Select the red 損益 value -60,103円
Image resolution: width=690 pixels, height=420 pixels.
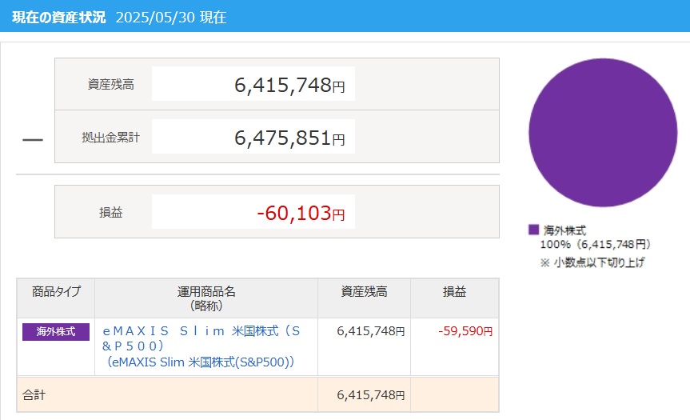(x=301, y=213)
